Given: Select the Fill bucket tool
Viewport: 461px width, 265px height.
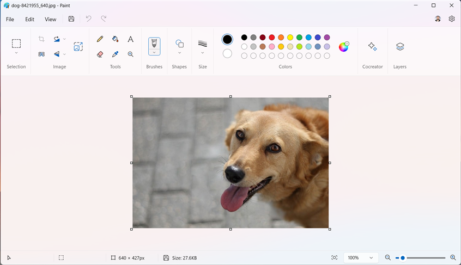Looking at the screenshot, I should tap(115, 39).
